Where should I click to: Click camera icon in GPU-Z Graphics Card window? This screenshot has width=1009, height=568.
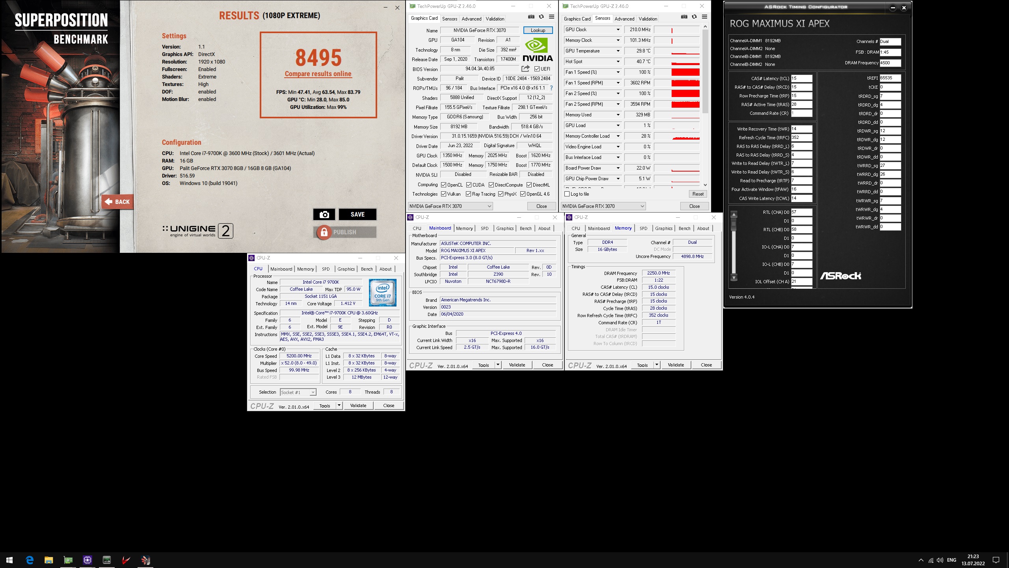pyautogui.click(x=531, y=17)
